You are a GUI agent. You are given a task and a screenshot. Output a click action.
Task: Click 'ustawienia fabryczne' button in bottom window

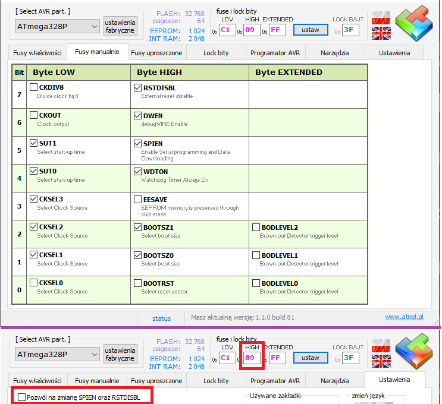(x=120, y=354)
